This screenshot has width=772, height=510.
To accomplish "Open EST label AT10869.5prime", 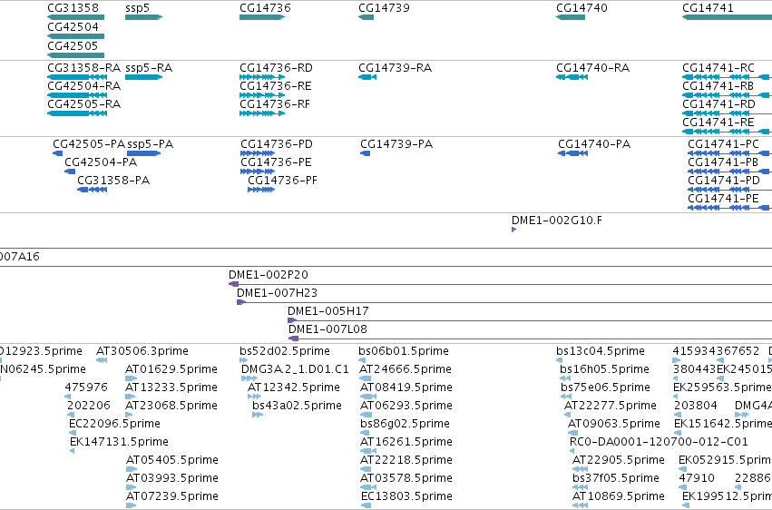I will [x=618, y=496].
